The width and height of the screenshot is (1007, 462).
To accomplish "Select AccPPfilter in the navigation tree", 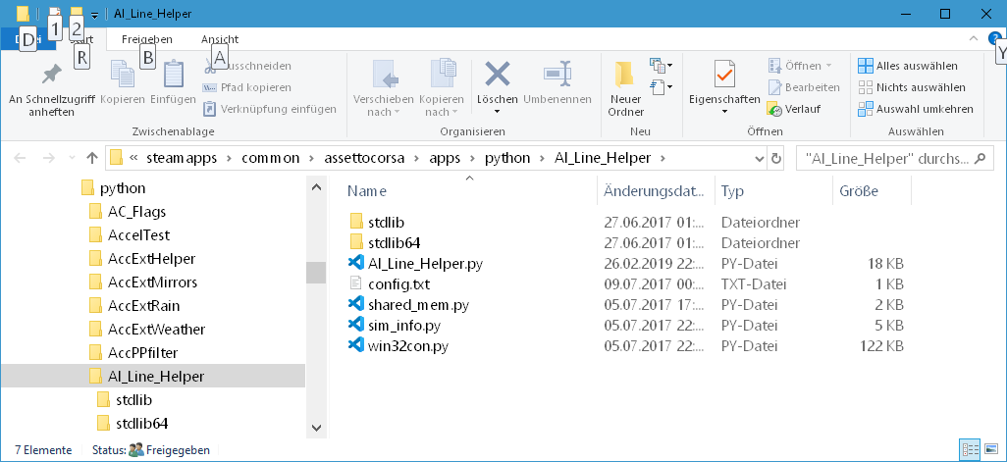I will pos(142,352).
